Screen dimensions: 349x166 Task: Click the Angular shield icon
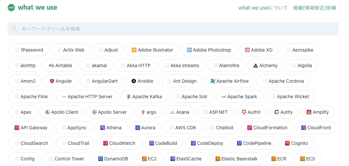pos(52,81)
